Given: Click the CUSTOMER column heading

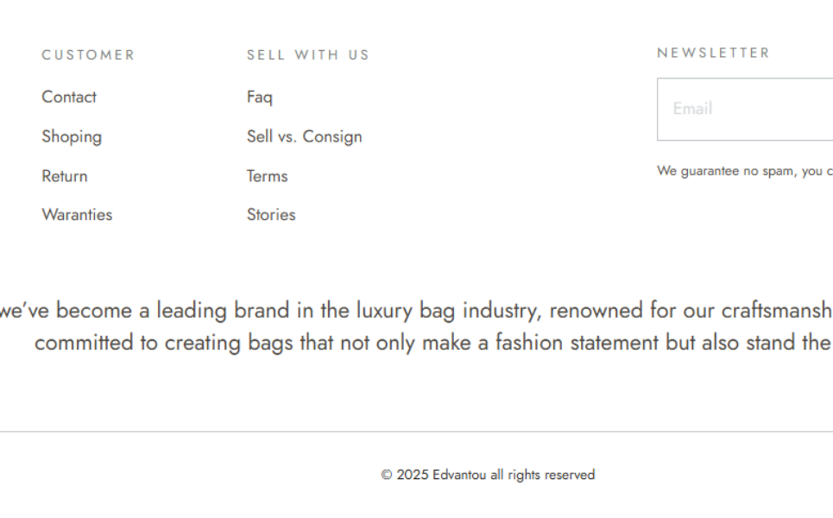Looking at the screenshot, I should pyautogui.click(x=88, y=55).
